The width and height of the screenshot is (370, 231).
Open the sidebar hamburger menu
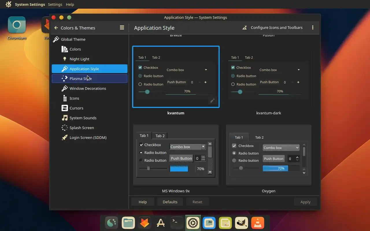(122, 28)
